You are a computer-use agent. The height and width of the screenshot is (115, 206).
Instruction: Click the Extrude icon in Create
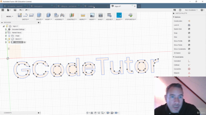coord(39,15)
